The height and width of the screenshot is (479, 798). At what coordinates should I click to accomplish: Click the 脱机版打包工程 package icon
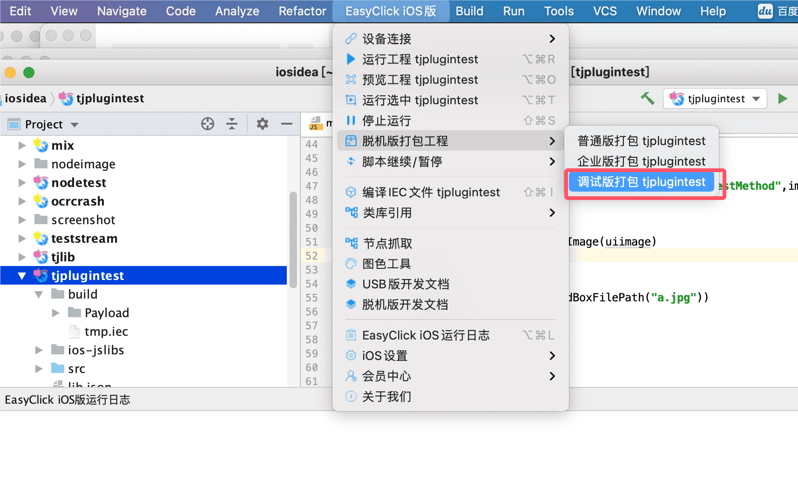[x=351, y=141]
